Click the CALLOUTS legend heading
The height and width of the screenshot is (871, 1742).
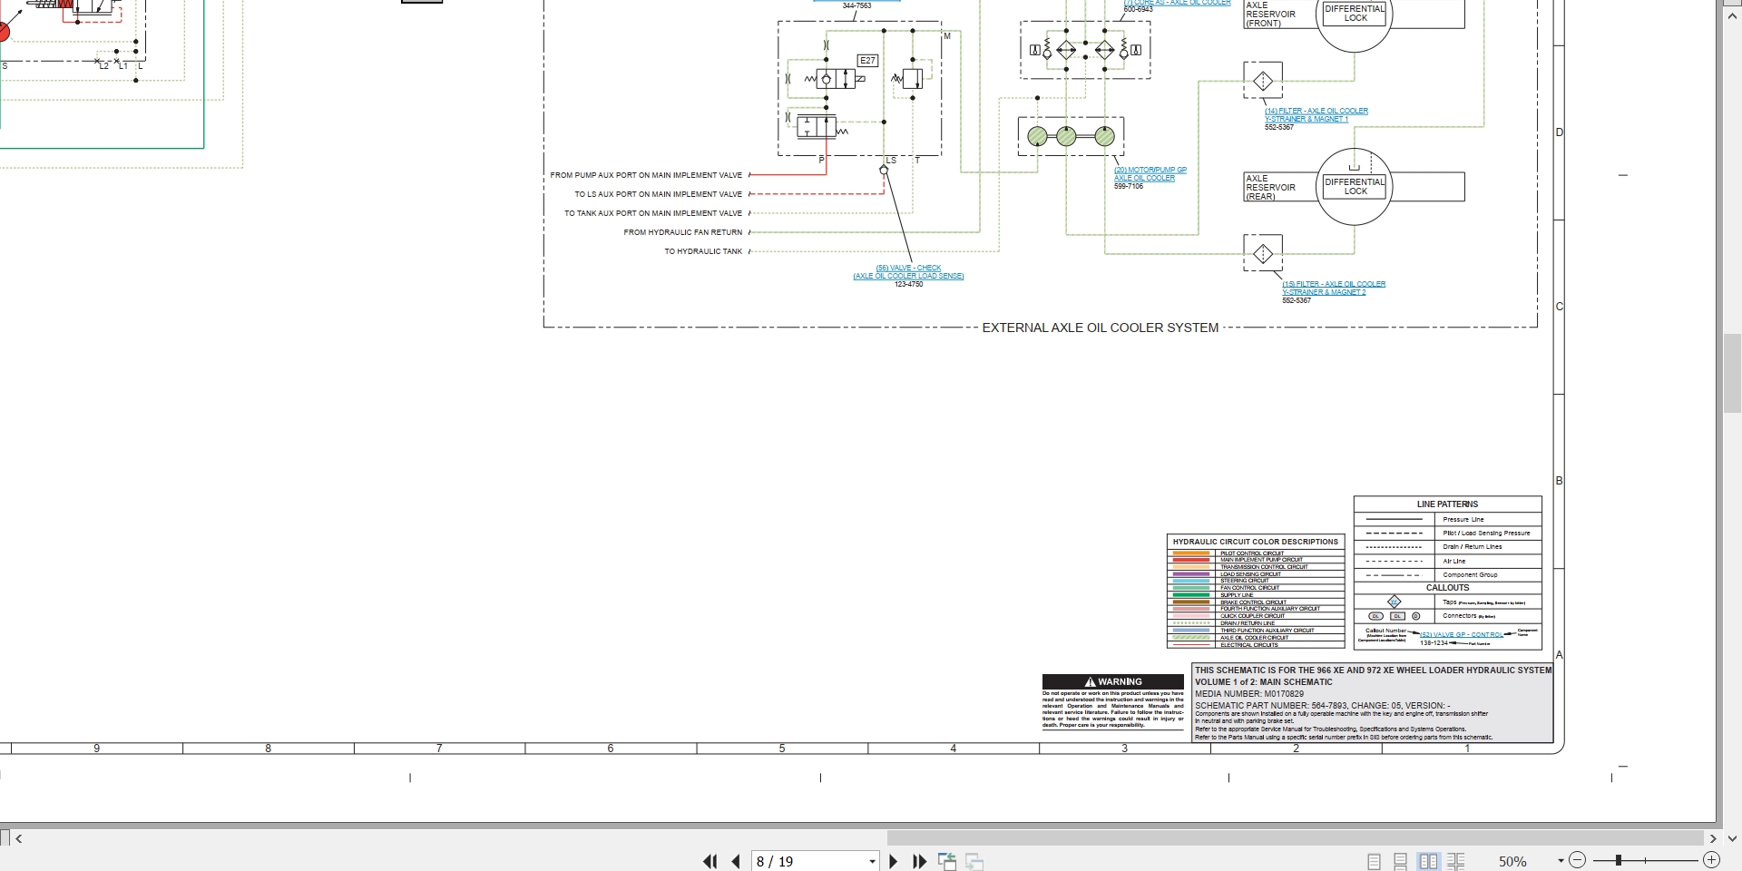coord(1447,588)
